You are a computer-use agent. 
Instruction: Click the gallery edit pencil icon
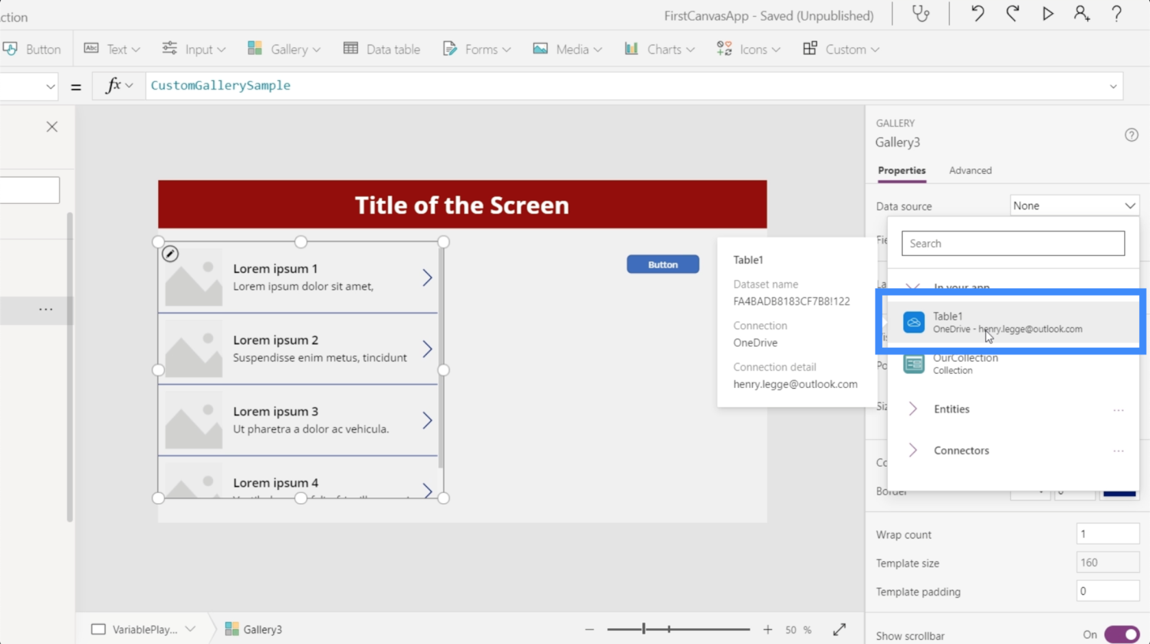170,254
